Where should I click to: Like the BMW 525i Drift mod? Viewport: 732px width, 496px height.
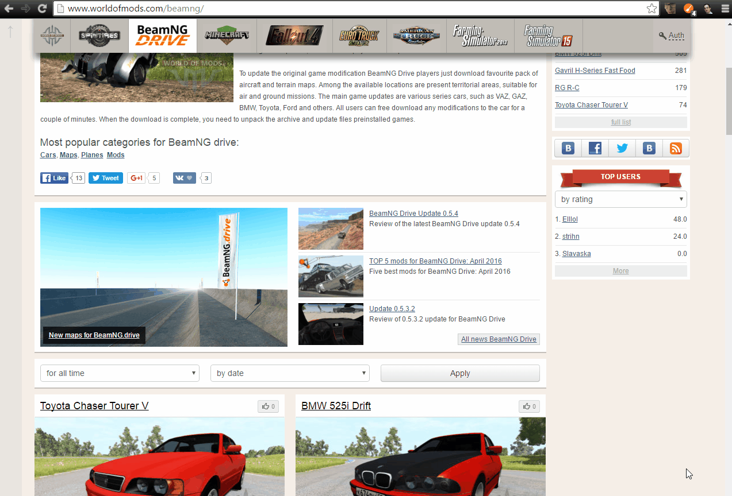(x=529, y=406)
